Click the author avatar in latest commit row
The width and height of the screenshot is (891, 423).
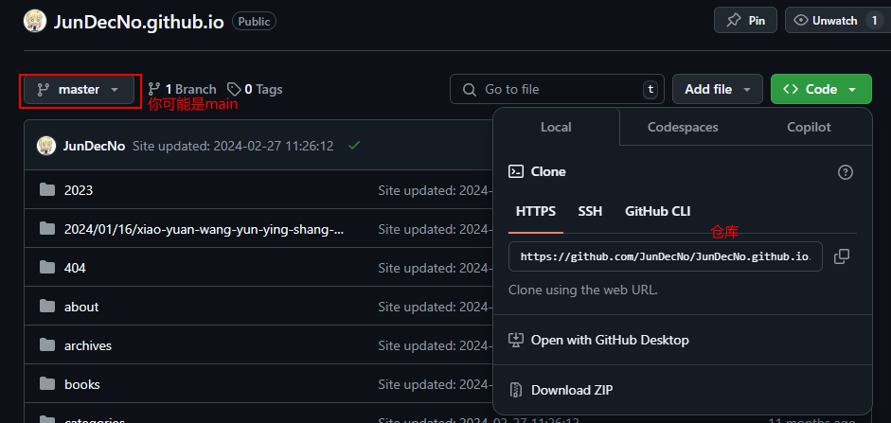(46, 146)
